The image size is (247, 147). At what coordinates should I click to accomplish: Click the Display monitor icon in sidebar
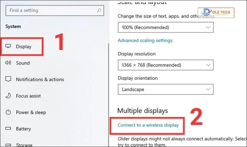click(x=8, y=46)
